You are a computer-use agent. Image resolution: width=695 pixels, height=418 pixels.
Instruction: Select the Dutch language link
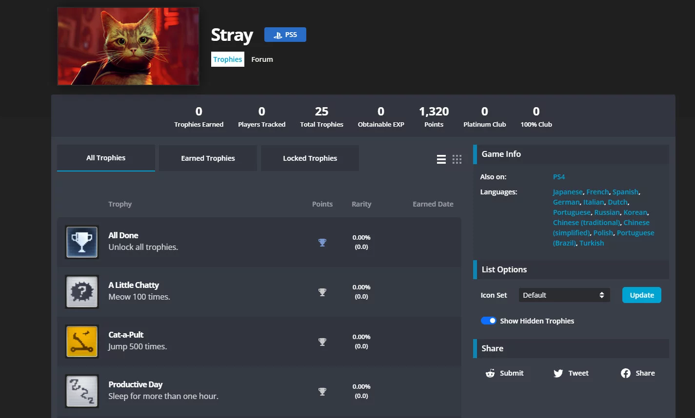point(618,202)
